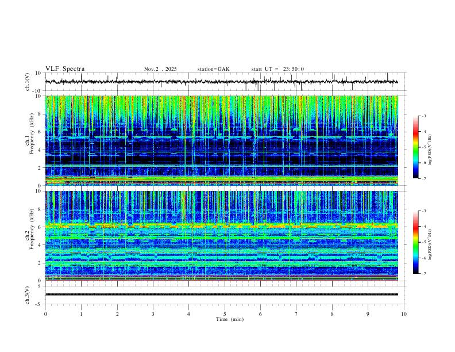Image resolution: width=455 pixels, height=352 pixels.
Task: Click the 'Time (min)' axis label
Action: point(230,319)
